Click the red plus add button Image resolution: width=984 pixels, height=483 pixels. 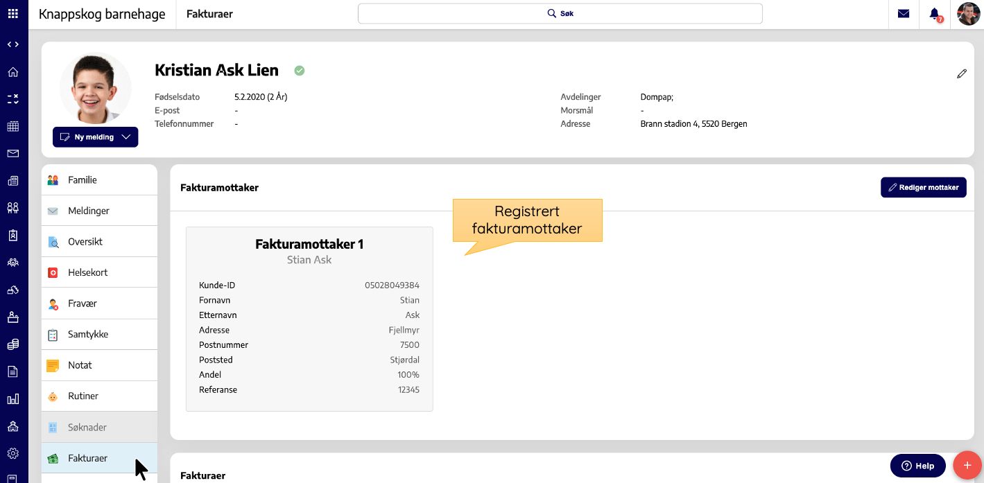coord(967,465)
